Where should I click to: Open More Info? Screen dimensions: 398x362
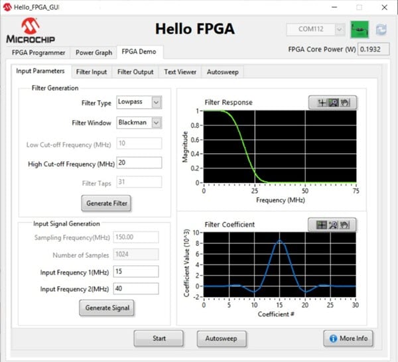[x=348, y=338]
